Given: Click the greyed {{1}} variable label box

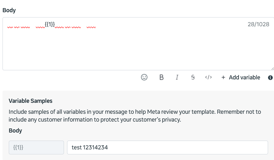Looking at the screenshot, I should (x=36, y=147).
